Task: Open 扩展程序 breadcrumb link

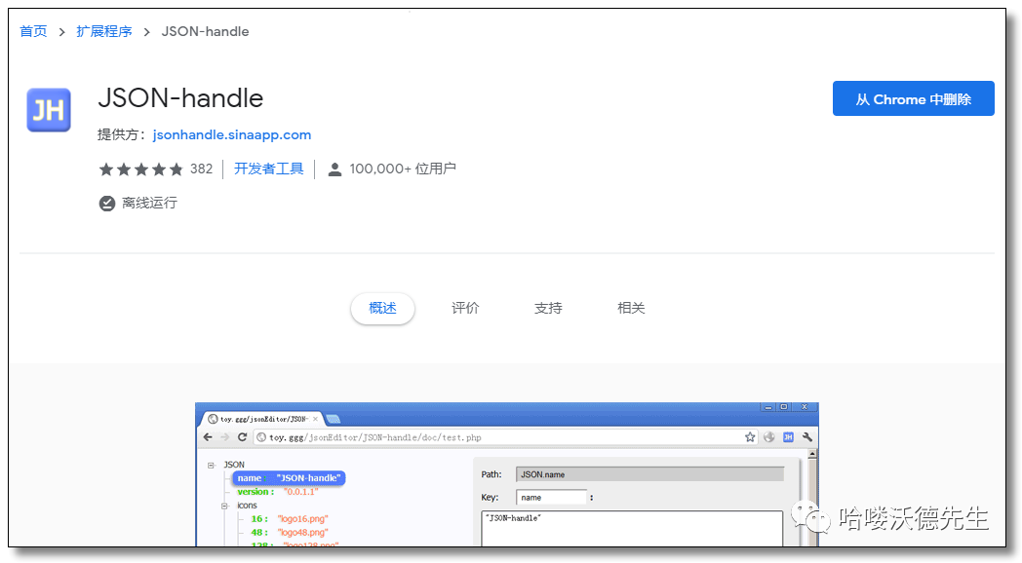Action: 104,31
